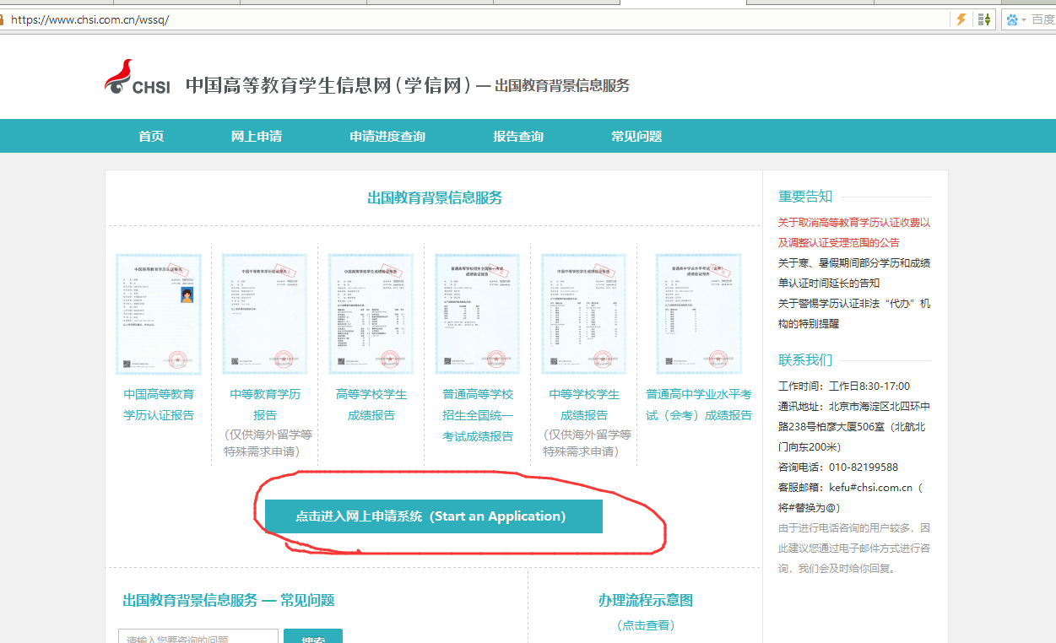Click the orange lightning bolt icon

click(961, 19)
